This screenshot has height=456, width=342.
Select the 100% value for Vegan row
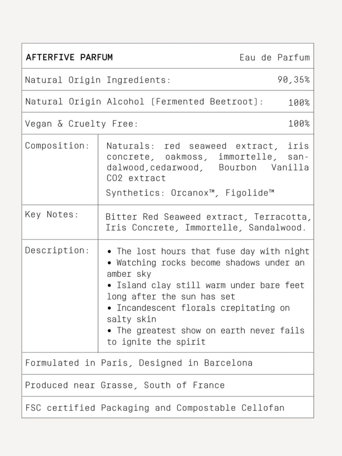pyautogui.click(x=299, y=124)
